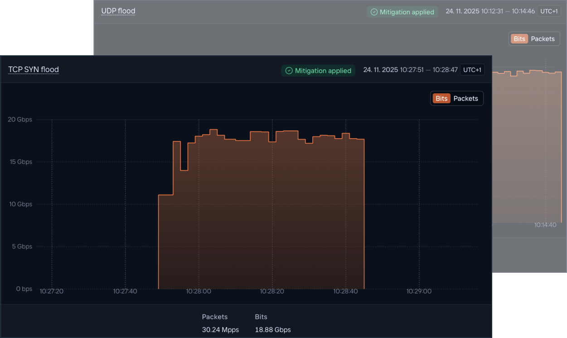This screenshot has width=567, height=338.
Task: Keep Bits selected on the TCP SYN flood chart
Action: pos(441,98)
